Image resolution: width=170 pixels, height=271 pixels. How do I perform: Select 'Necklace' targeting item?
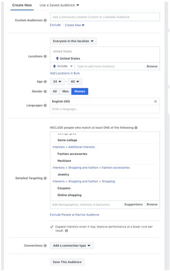click(x=64, y=161)
